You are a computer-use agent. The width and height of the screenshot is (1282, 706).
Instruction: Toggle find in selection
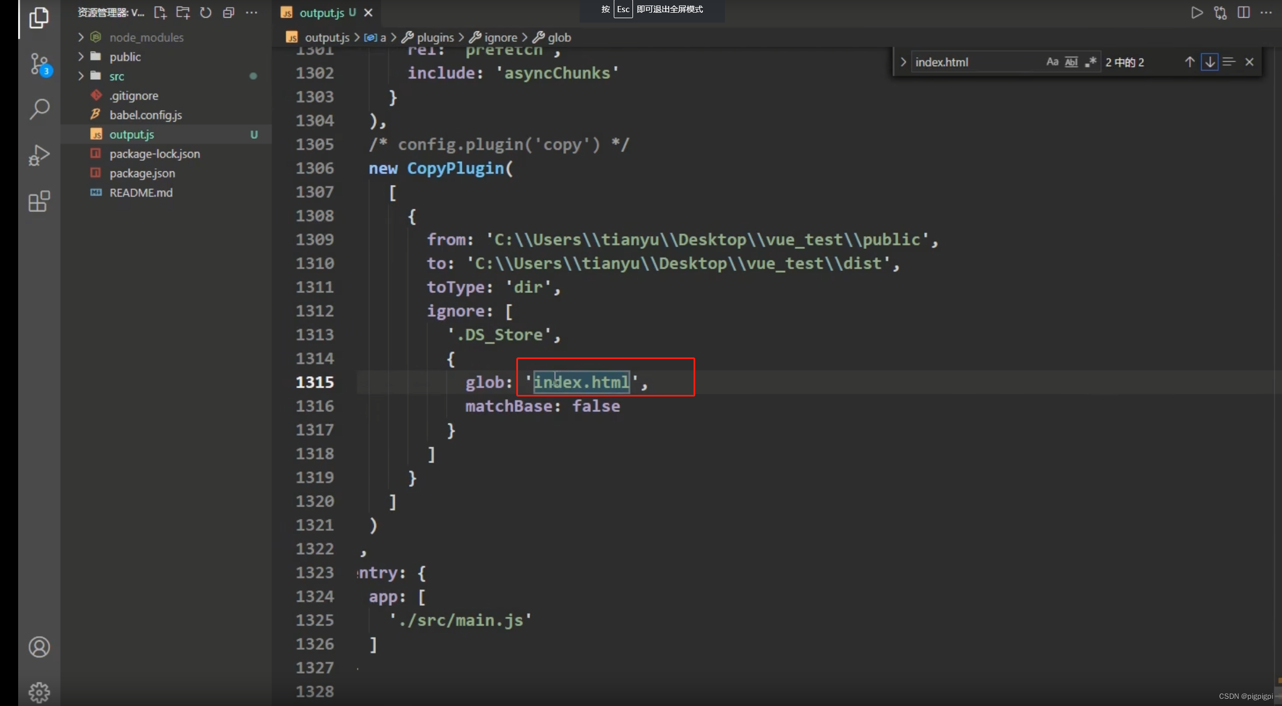click(x=1229, y=62)
